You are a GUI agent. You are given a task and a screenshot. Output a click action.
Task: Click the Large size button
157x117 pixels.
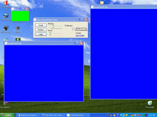pyautogui.click(x=41, y=34)
